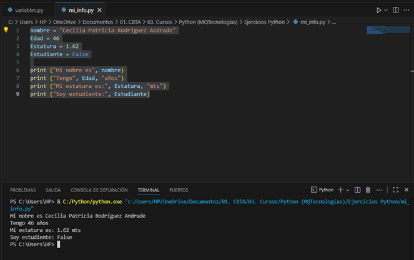This screenshot has width=414, height=260.
Task: Run the Python file with play icon
Action: (378, 10)
